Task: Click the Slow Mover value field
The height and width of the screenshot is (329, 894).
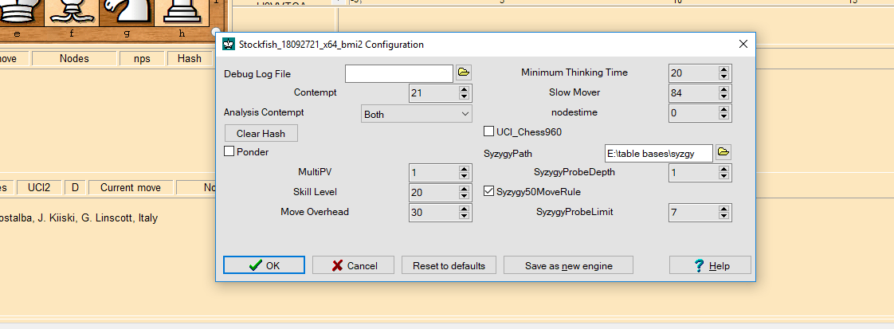Action: point(693,93)
